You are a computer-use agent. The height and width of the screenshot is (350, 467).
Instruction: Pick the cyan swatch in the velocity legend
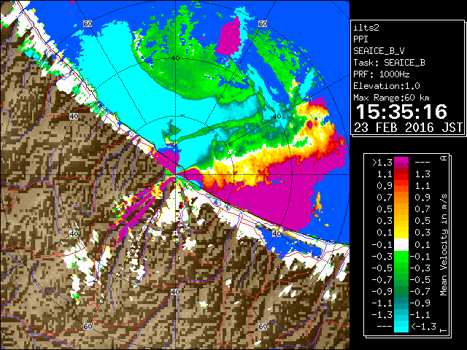pos(401,327)
